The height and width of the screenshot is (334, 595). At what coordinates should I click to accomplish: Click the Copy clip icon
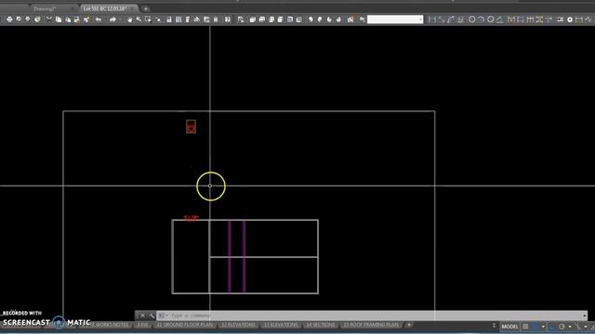(x=59, y=19)
